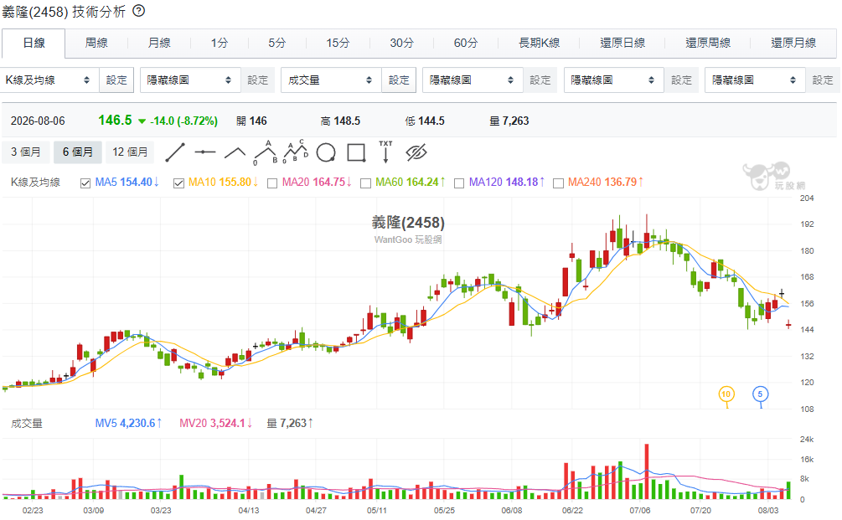842x520 pixels.
Task: Click 設定 next to K線及均線
Action: tap(116, 80)
